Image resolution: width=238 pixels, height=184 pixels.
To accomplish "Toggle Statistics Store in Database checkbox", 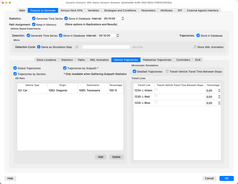I will pyautogui.click(x=66, y=19).
